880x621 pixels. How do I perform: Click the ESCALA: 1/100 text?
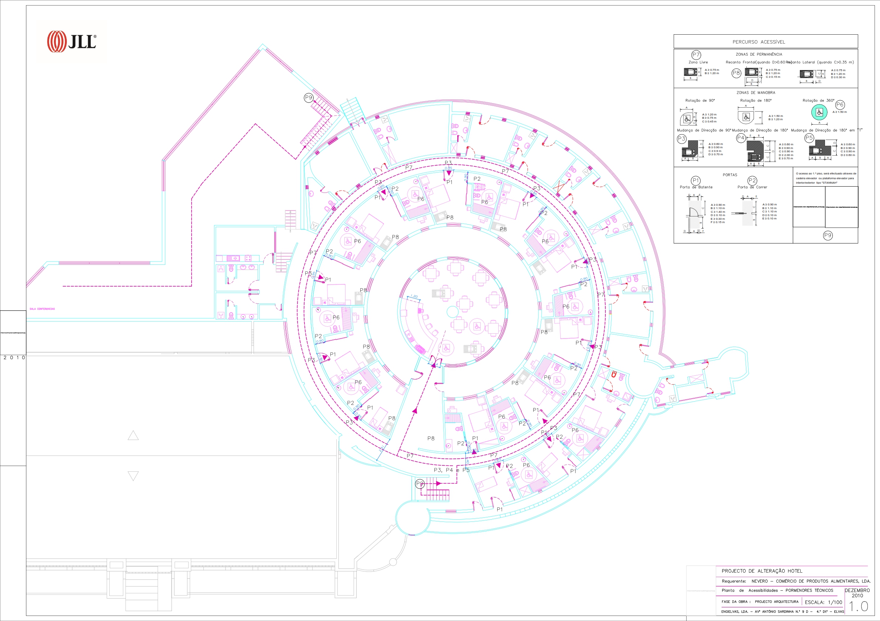(823, 602)
